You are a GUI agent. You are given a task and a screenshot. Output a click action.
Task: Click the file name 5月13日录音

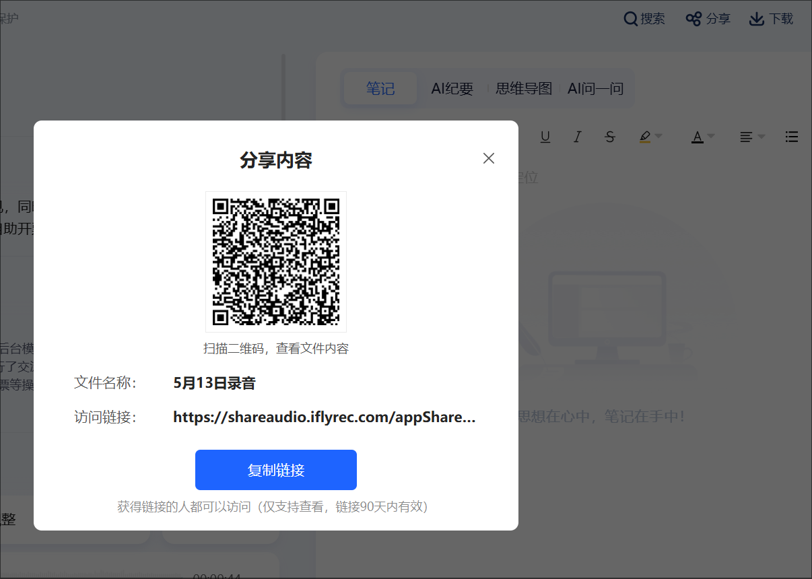(x=215, y=383)
